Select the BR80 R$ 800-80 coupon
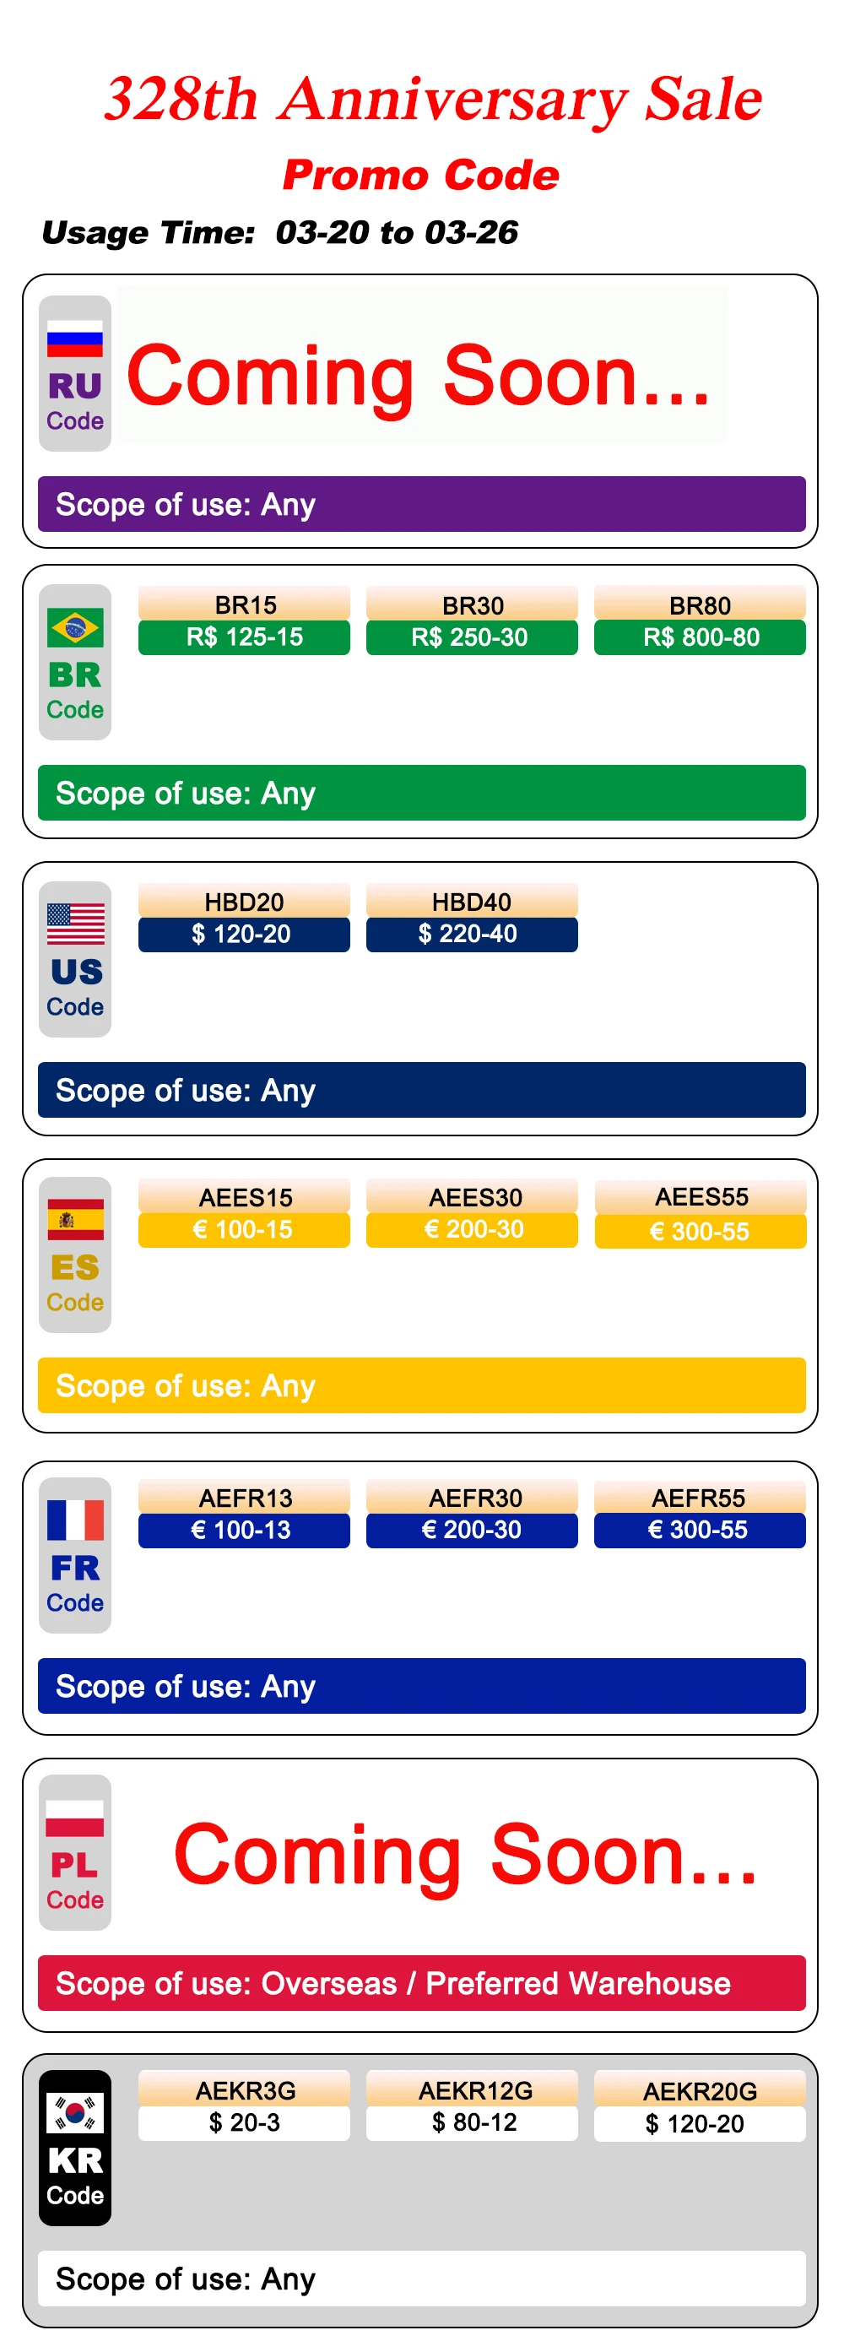The width and height of the screenshot is (844, 2352). click(700, 621)
